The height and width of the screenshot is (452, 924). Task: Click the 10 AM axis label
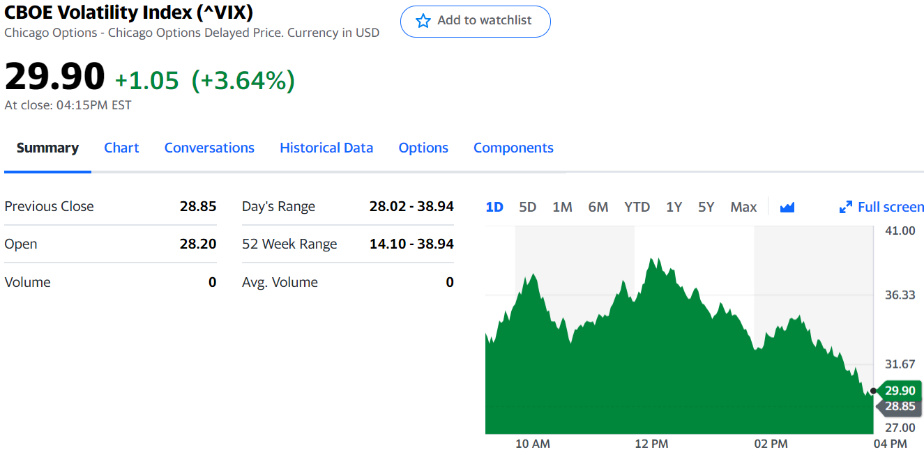(533, 444)
